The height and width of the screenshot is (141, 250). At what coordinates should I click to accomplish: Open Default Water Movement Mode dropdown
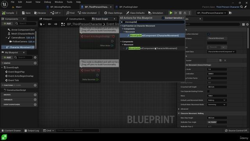(217, 105)
